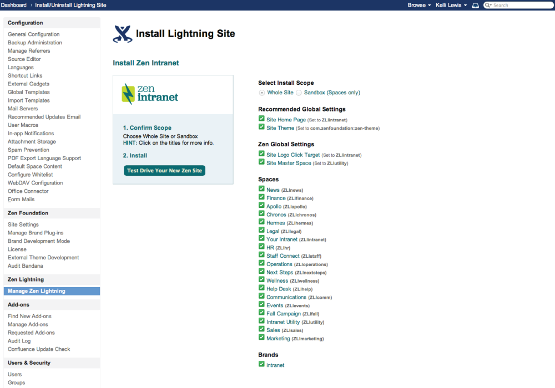Toggle the Operations space checkbox

coord(261,263)
